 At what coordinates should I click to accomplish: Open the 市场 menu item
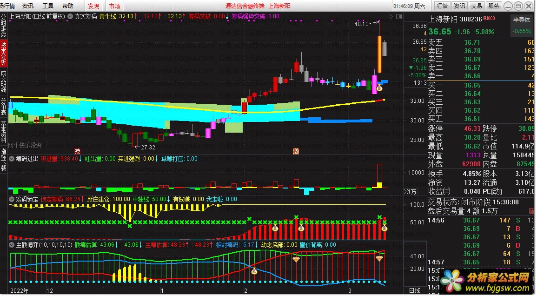(114, 6)
